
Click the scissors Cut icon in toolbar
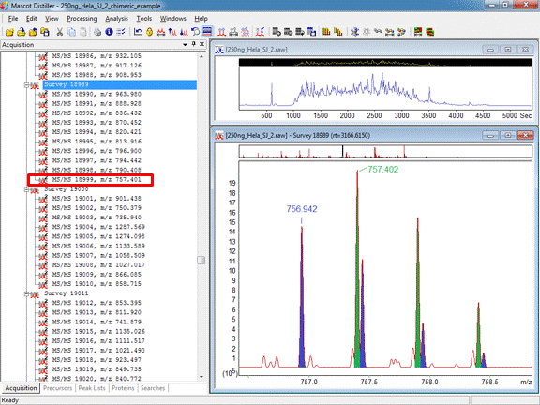click(60, 32)
